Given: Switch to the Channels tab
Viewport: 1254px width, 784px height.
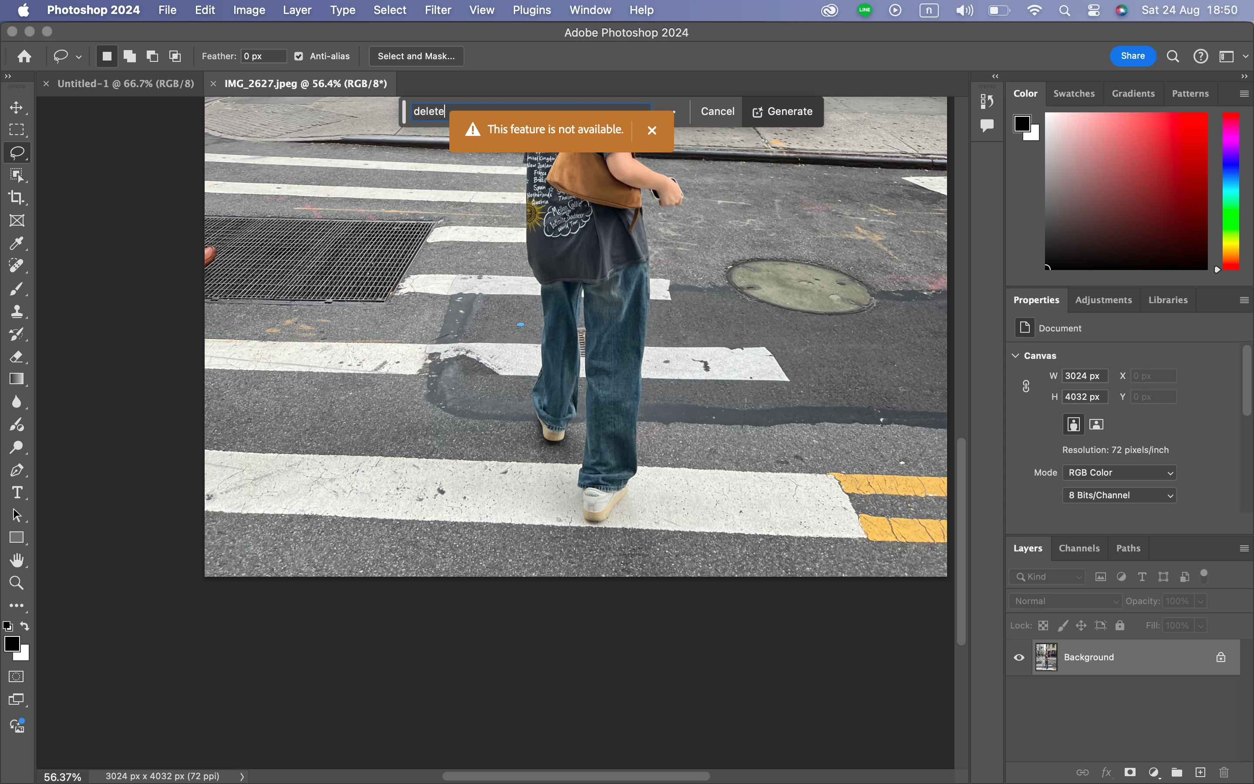Looking at the screenshot, I should point(1079,548).
